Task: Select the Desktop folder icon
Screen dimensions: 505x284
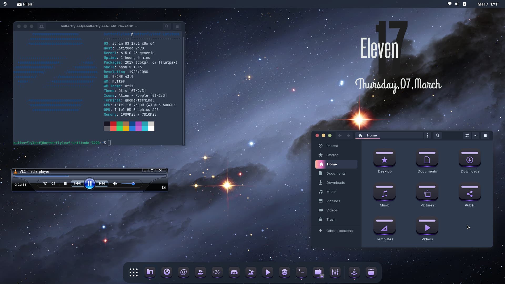Action: (385, 159)
